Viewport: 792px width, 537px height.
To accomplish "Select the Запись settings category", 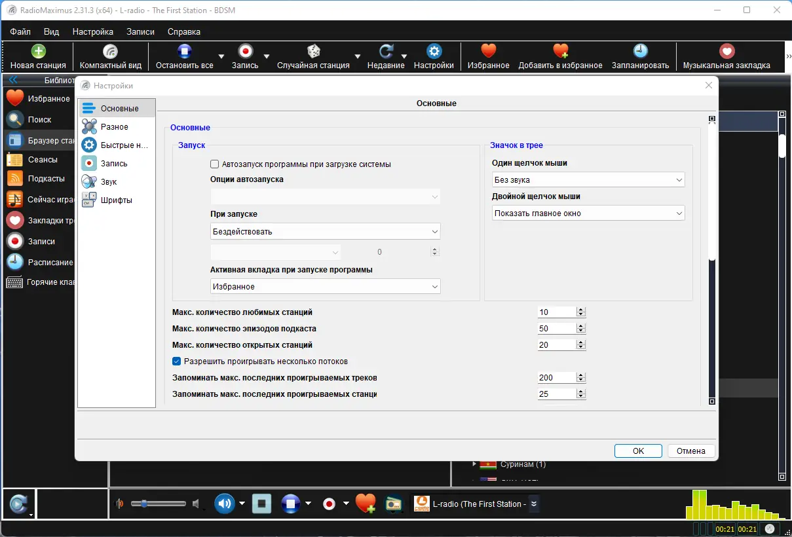I will [x=117, y=164].
